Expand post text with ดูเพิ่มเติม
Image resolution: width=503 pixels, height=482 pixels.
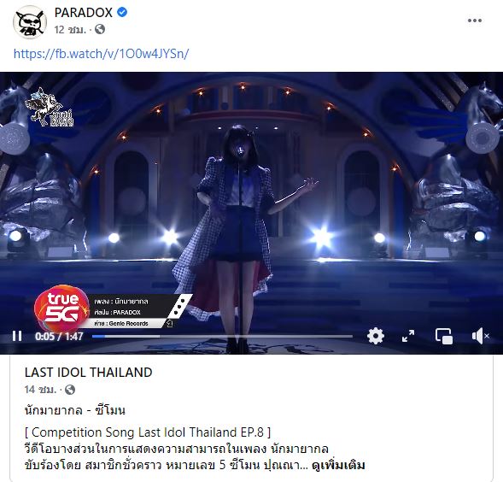coord(338,465)
